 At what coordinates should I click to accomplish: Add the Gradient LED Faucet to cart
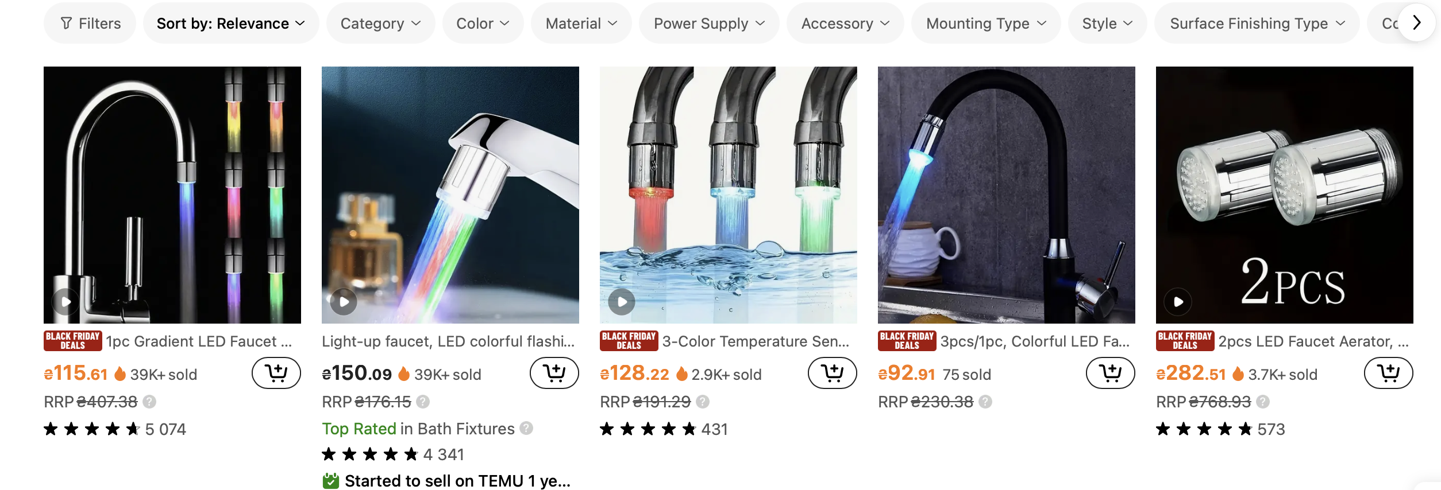(x=276, y=373)
